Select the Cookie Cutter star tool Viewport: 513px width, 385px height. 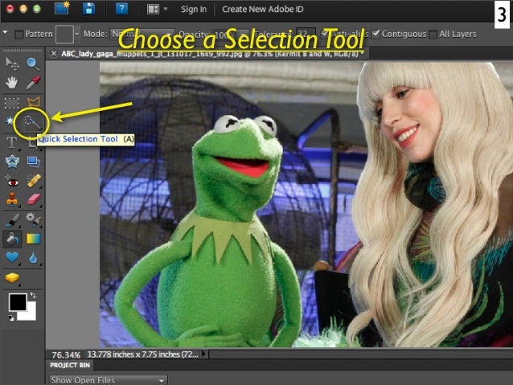point(12,162)
